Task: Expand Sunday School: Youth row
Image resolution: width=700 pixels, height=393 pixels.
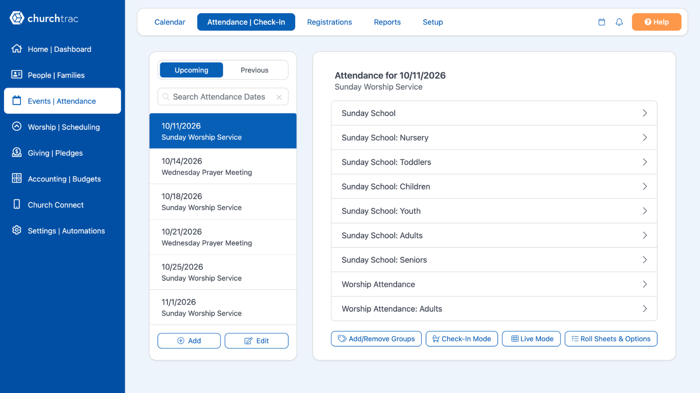Action: [x=494, y=211]
